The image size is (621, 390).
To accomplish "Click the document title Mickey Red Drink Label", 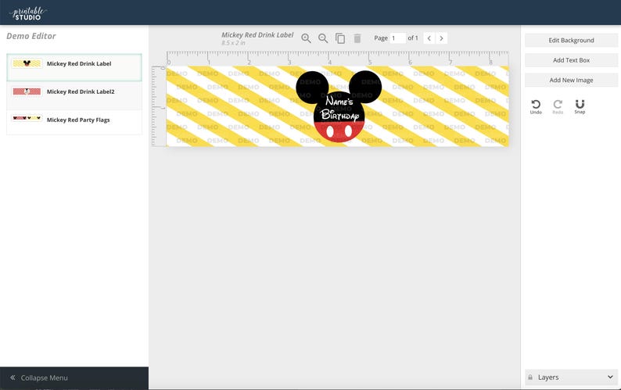I will (257, 35).
